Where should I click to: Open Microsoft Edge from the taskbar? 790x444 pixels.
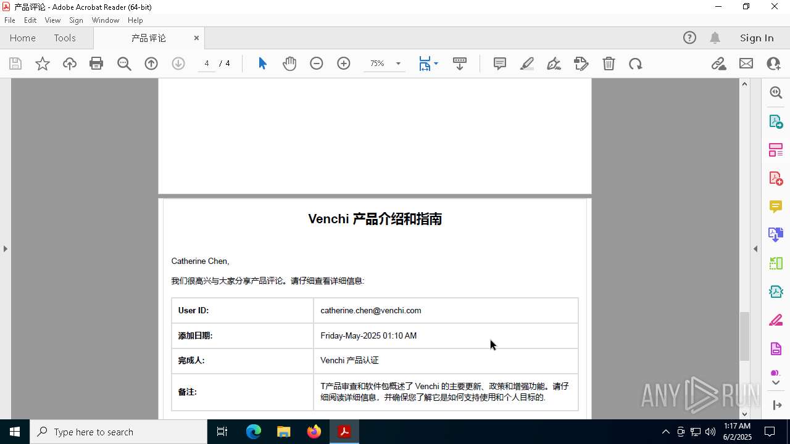(254, 432)
